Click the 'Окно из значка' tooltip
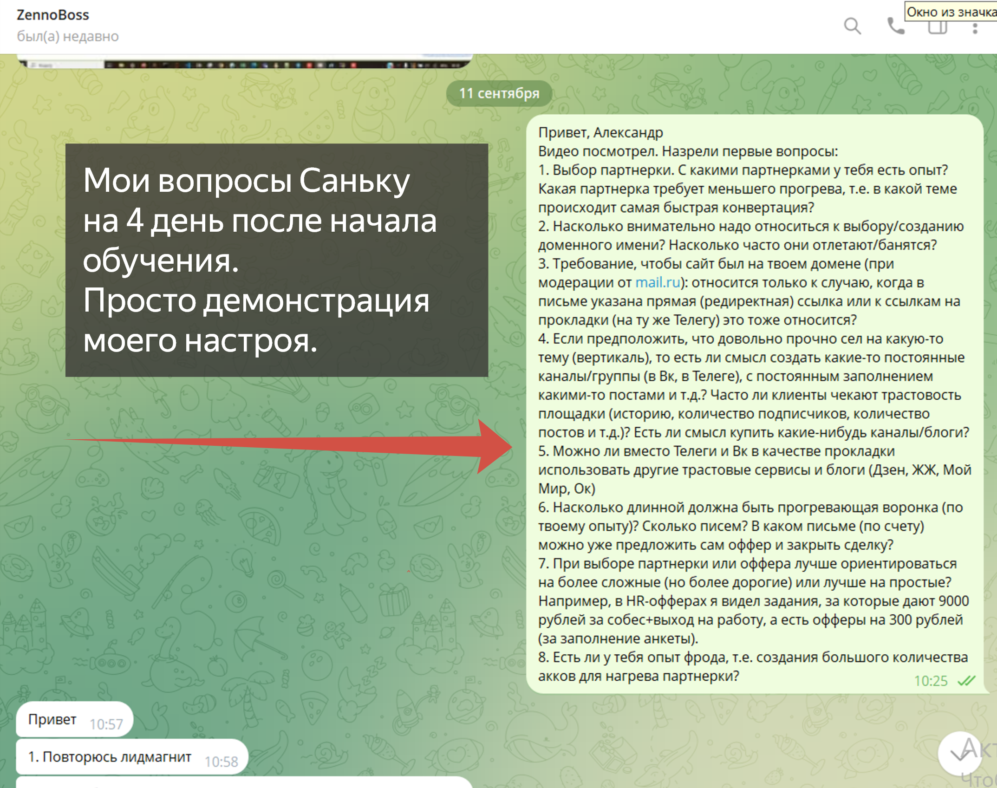997x788 pixels. click(951, 12)
